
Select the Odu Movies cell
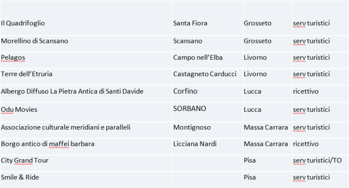point(19,109)
